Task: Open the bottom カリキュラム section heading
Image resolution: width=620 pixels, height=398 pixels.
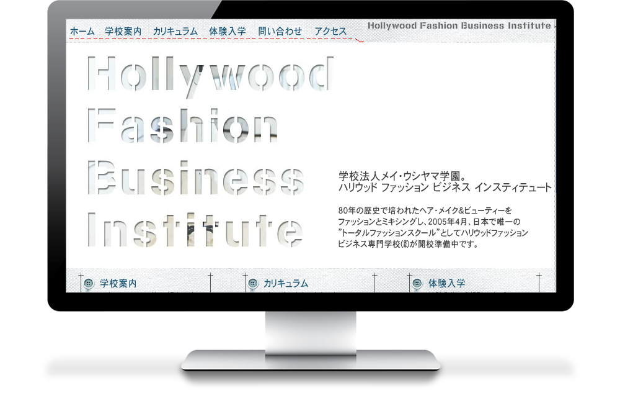Action: pyautogui.click(x=286, y=284)
